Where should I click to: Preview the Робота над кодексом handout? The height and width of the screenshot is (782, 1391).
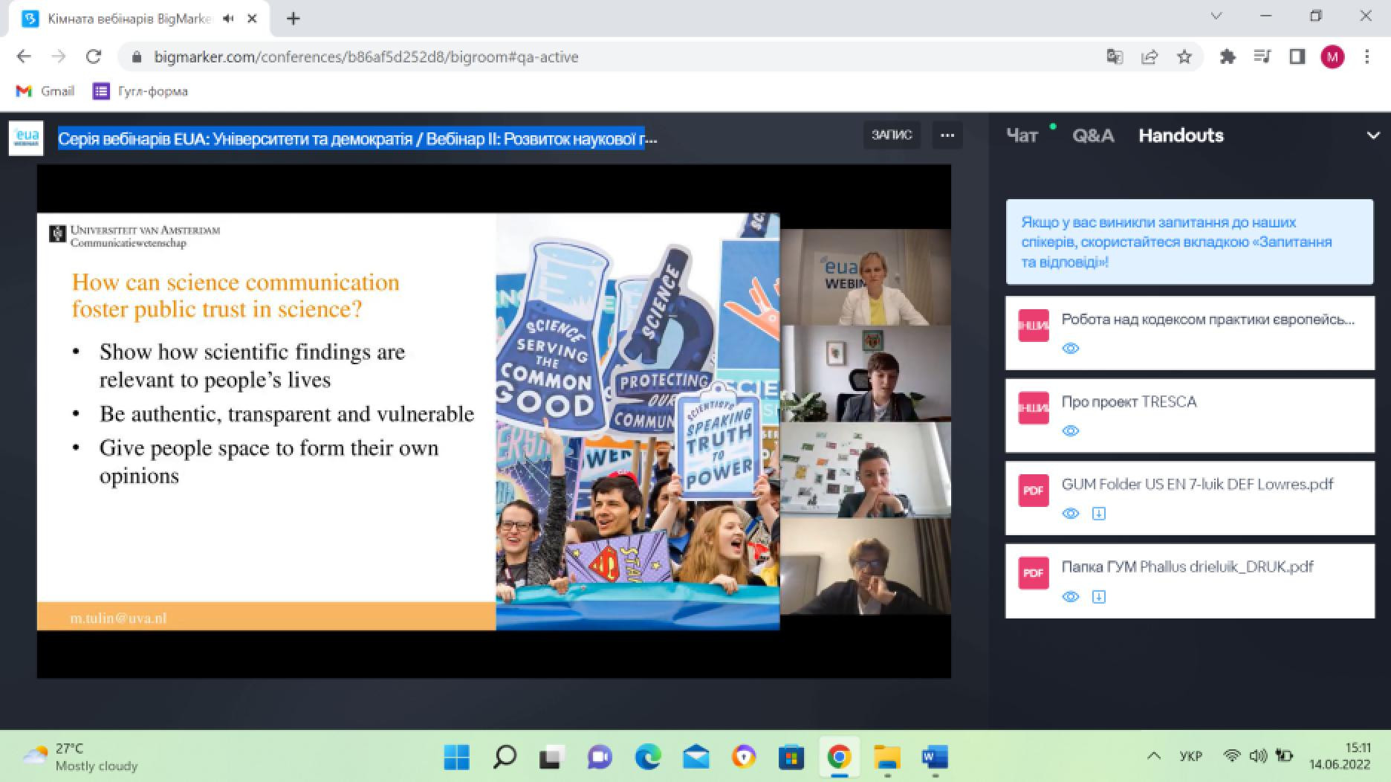click(1070, 349)
